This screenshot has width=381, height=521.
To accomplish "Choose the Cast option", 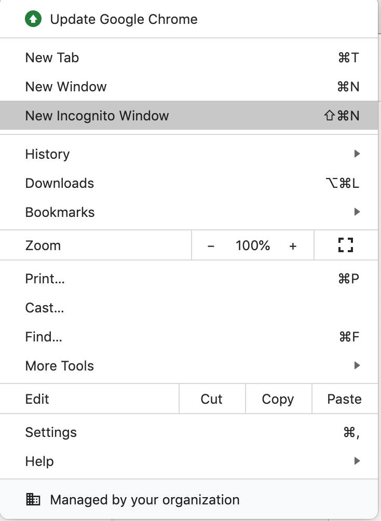I will point(45,308).
